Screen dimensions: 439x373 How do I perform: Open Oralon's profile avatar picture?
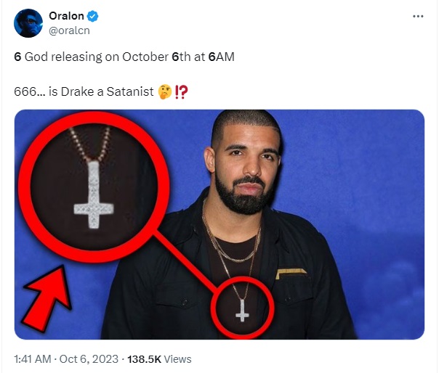(x=28, y=23)
